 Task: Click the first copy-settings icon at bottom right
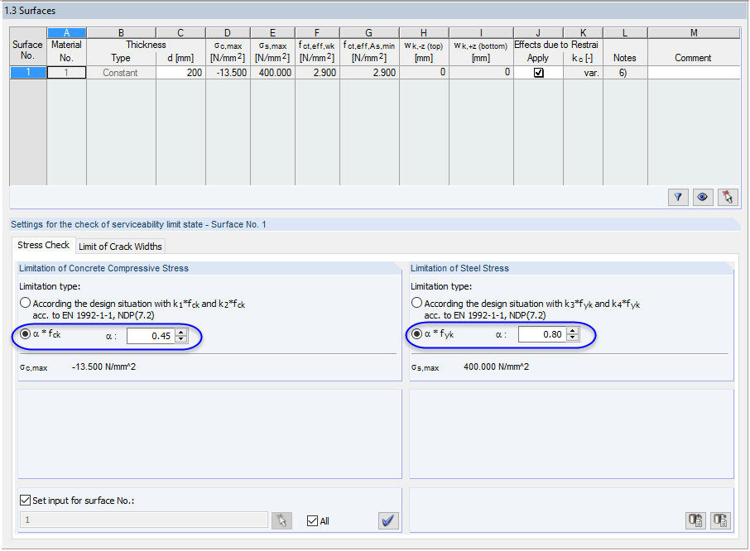click(695, 520)
